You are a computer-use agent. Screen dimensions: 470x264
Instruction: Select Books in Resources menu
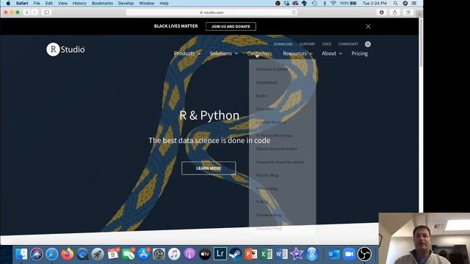261,96
